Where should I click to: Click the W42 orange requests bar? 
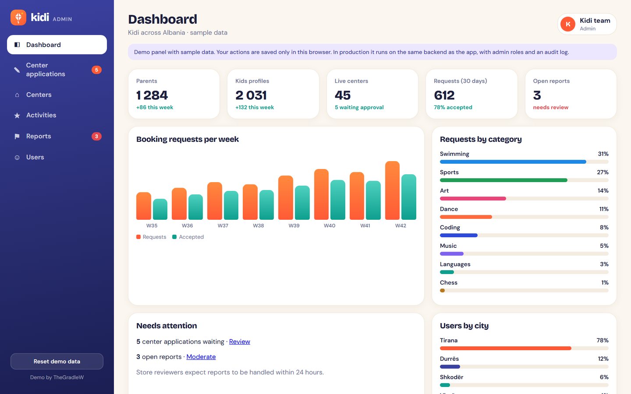(x=392, y=190)
